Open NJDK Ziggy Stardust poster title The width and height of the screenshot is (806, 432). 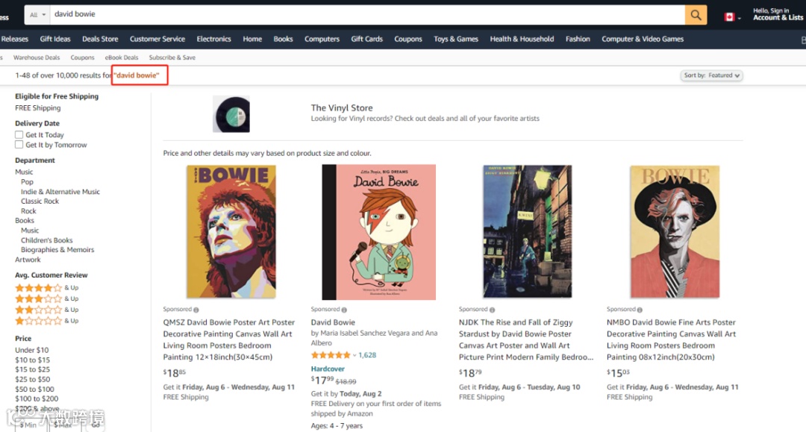tap(526, 339)
